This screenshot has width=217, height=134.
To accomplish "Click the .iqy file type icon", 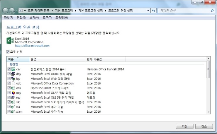I will tap(13, 79).
